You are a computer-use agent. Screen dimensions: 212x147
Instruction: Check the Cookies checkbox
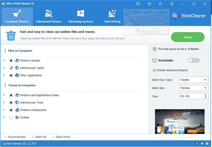pyautogui.click(x=11, y=117)
